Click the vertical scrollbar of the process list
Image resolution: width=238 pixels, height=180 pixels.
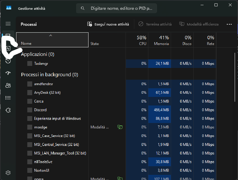coord(235,77)
